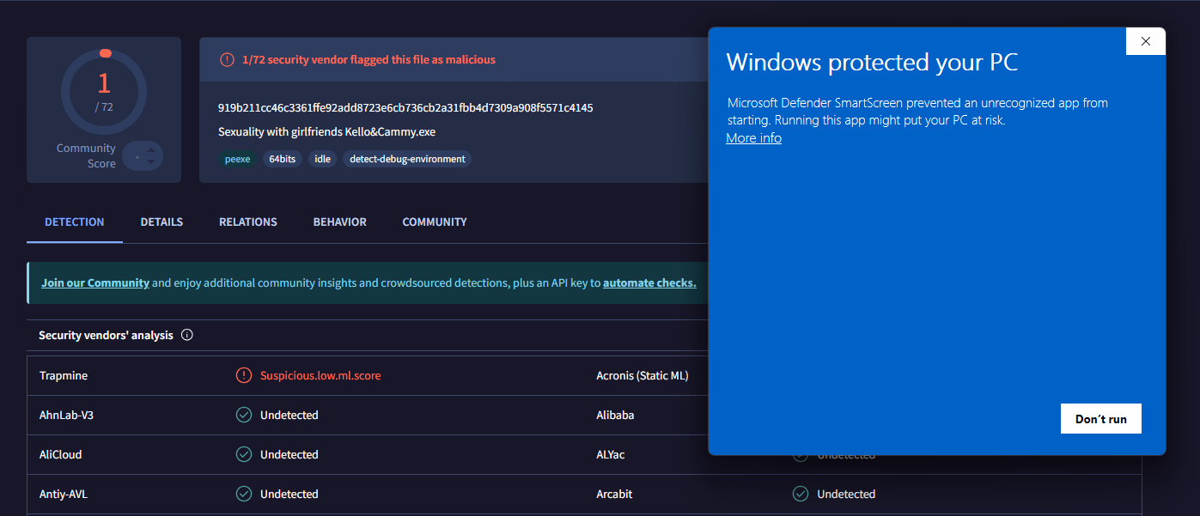Click Undetected text in AhnLab-V3 row
This screenshot has width=1200, height=516.
tap(289, 415)
